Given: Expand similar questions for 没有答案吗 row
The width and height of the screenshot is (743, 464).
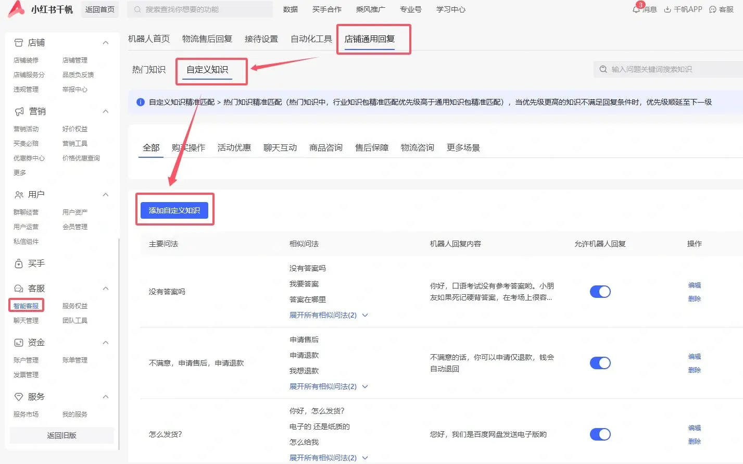Looking at the screenshot, I should (329, 315).
